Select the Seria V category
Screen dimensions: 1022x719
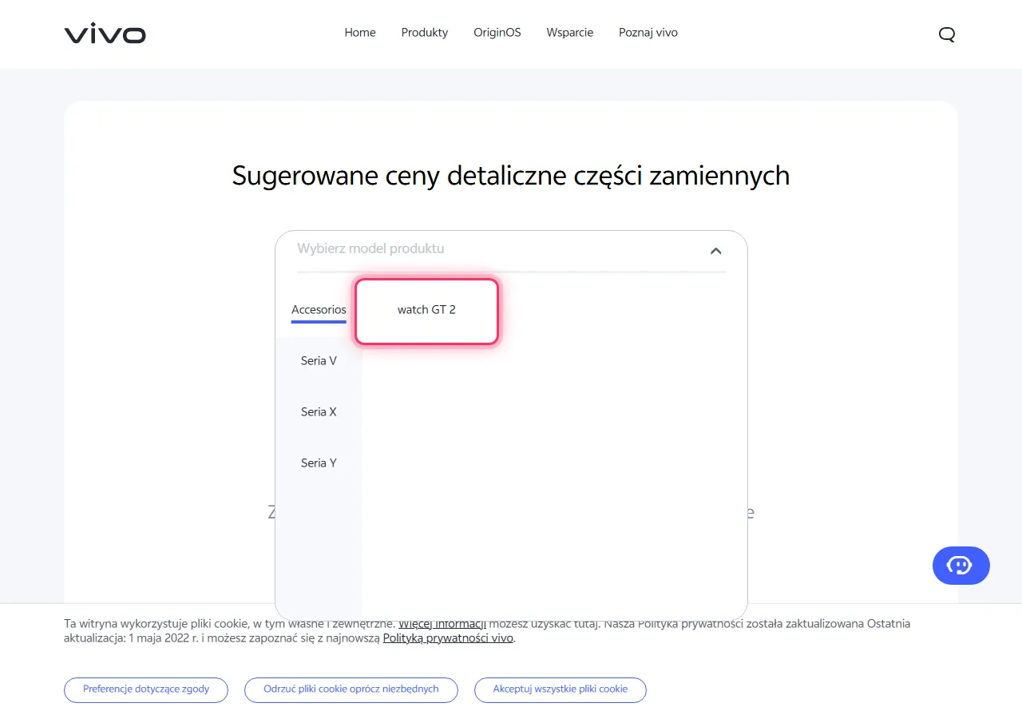click(319, 361)
